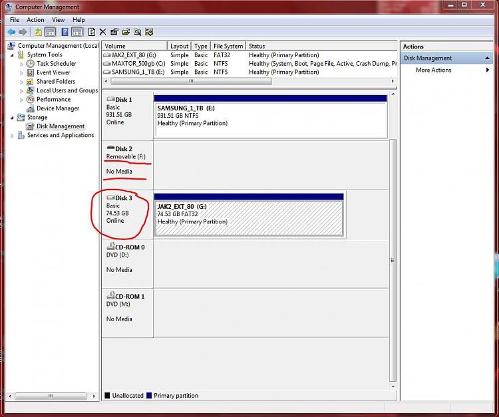The height and width of the screenshot is (417, 499).
Task: Click the Forward arrow in toolbar
Action: pyautogui.click(x=23, y=32)
